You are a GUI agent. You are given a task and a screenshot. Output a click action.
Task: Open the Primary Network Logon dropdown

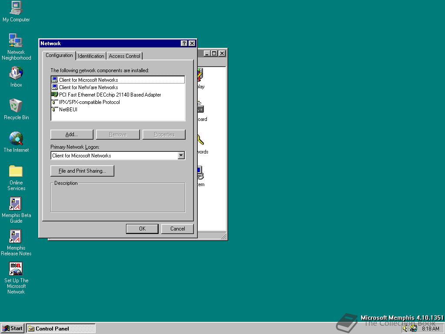(x=181, y=155)
